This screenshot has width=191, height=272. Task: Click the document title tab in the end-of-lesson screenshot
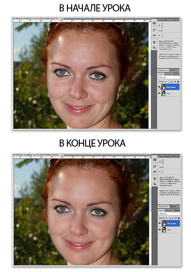point(37,155)
